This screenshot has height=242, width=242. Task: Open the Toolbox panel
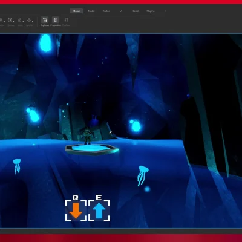[x=66, y=22]
